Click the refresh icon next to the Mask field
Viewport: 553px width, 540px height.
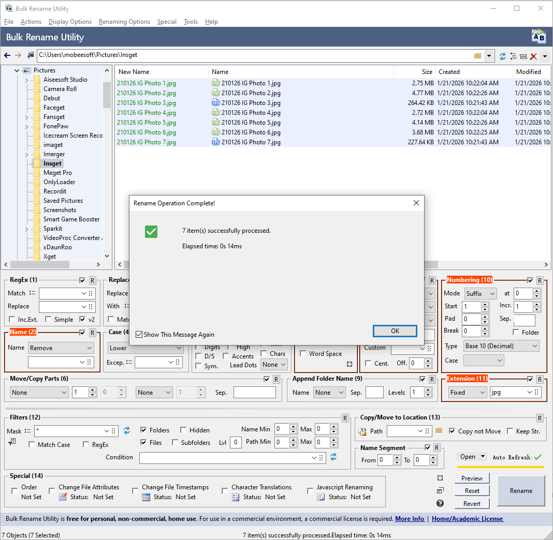coord(127,430)
